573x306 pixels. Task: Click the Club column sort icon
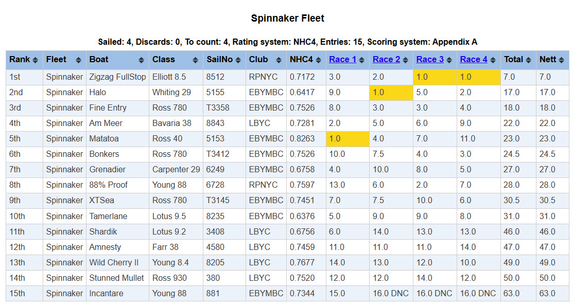coord(280,60)
